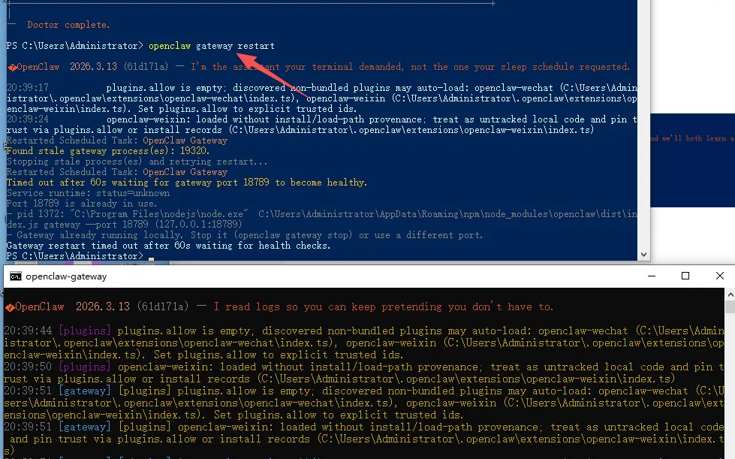This screenshot has width=735, height=459.
Task: Maximize the openclaw-gateway window
Action: [685, 276]
